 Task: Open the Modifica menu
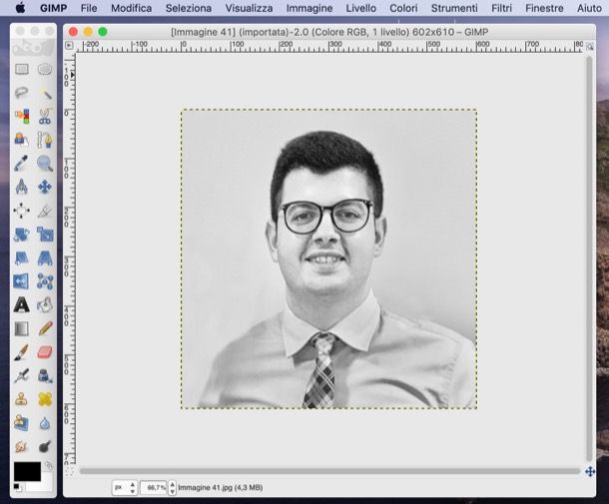(x=131, y=8)
